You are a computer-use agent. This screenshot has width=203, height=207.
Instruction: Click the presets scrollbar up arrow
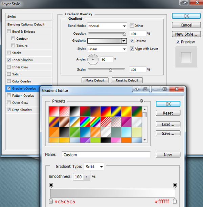pyautogui.click(x=145, y=109)
